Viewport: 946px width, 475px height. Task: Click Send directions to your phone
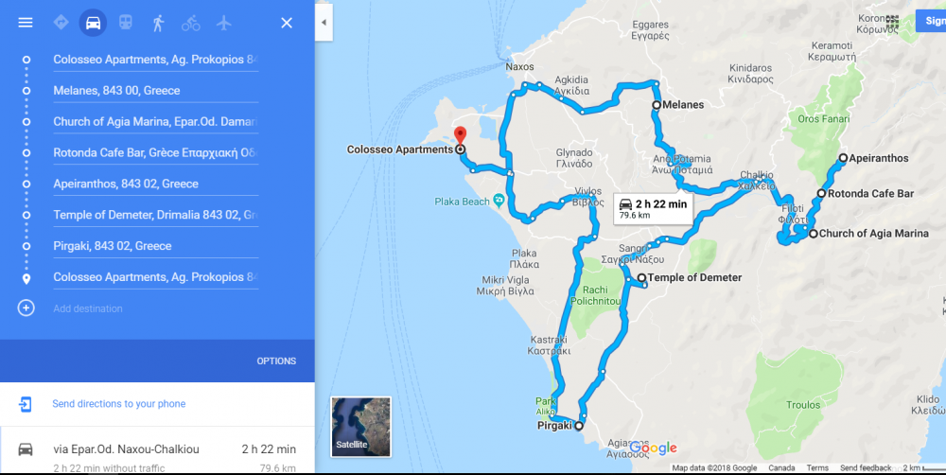pyautogui.click(x=119, y=404)
